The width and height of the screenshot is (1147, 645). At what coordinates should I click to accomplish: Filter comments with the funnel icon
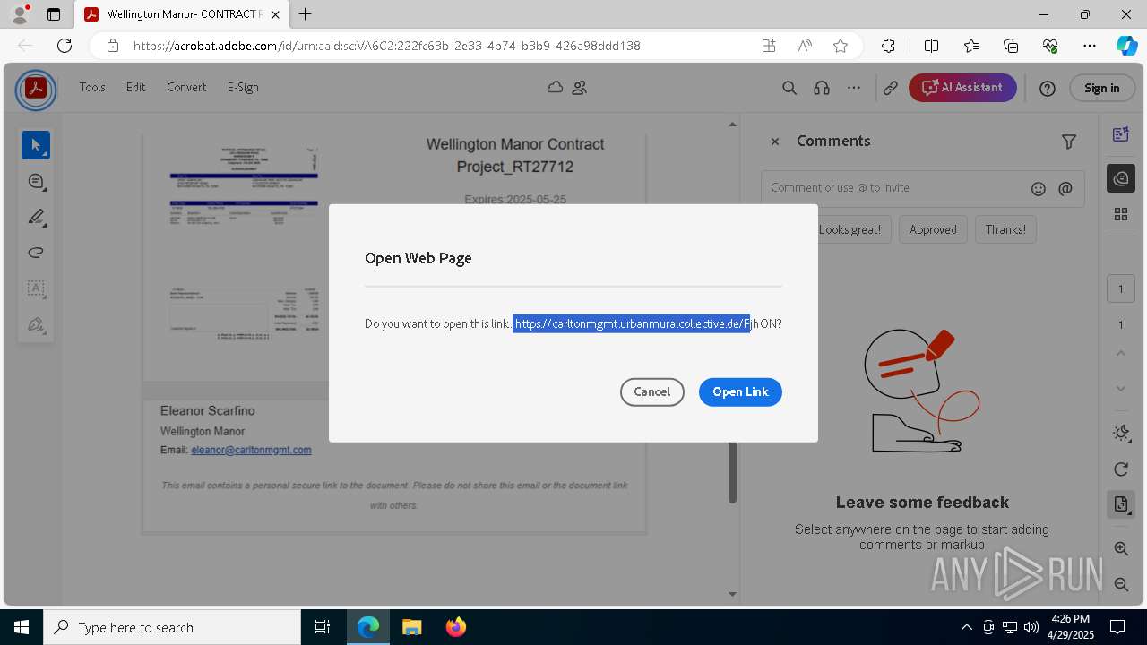click(1069, 142)
